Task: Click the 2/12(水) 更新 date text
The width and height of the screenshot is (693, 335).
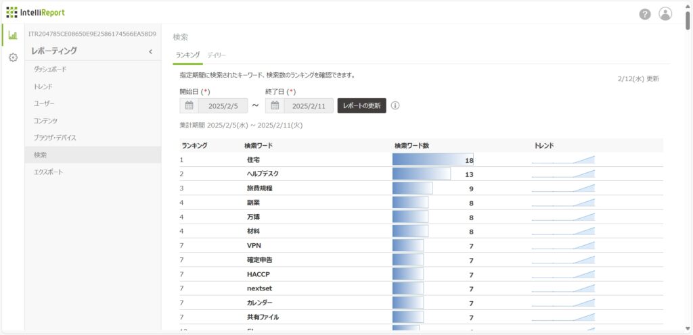Action: [638, 79]
